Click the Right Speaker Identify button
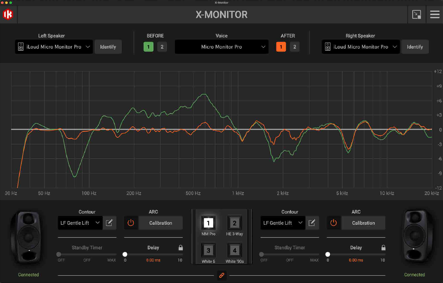 tap(415, 47)
